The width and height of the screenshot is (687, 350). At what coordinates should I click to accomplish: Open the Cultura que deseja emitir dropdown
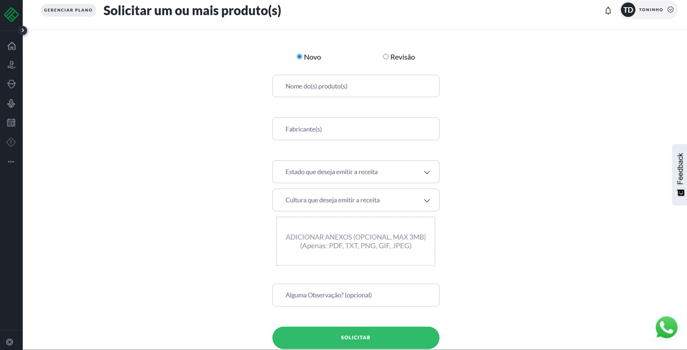(x=356, y=200)
